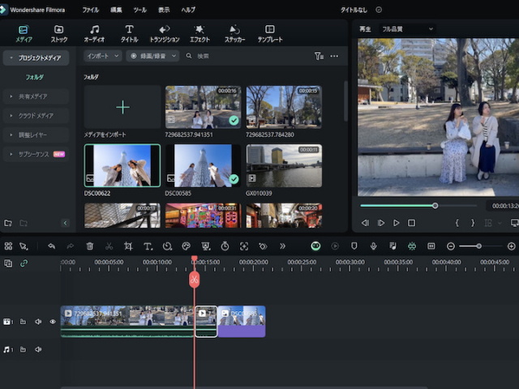This screenshot has width=519, height=389.
Task: Click the stop button in preview
Action: pos(411,222)
